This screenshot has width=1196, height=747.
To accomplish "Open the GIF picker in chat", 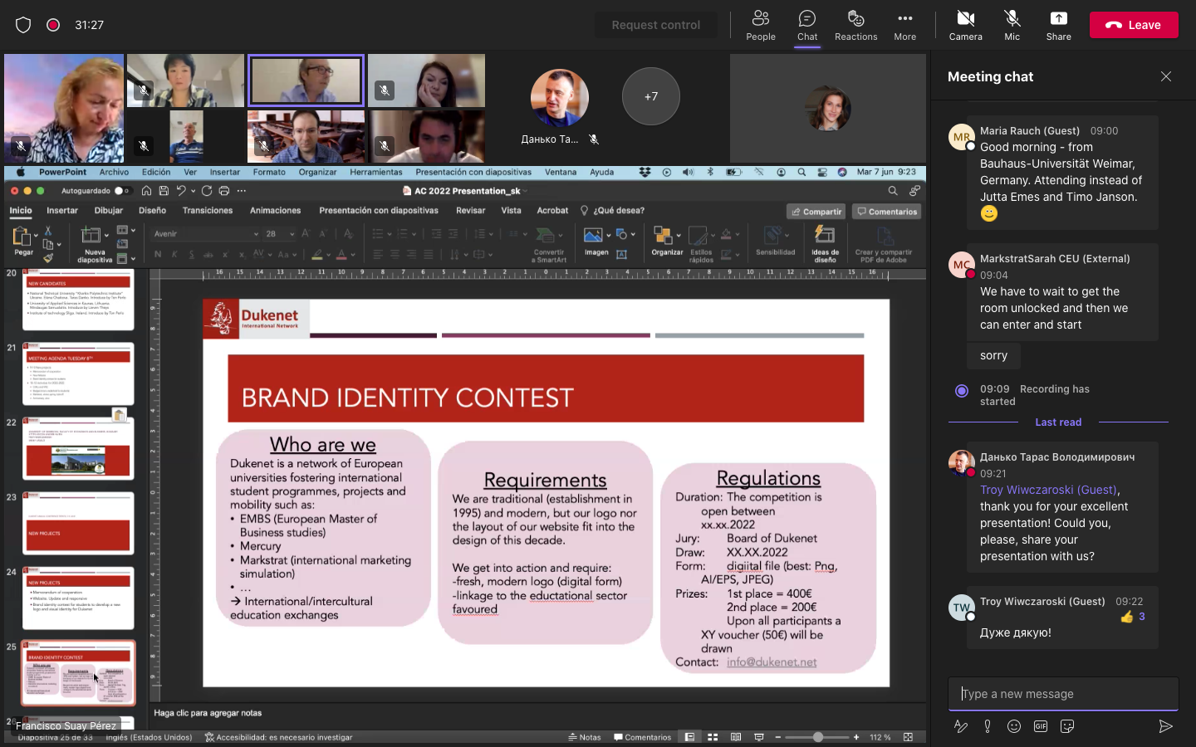I will 1041,726.
